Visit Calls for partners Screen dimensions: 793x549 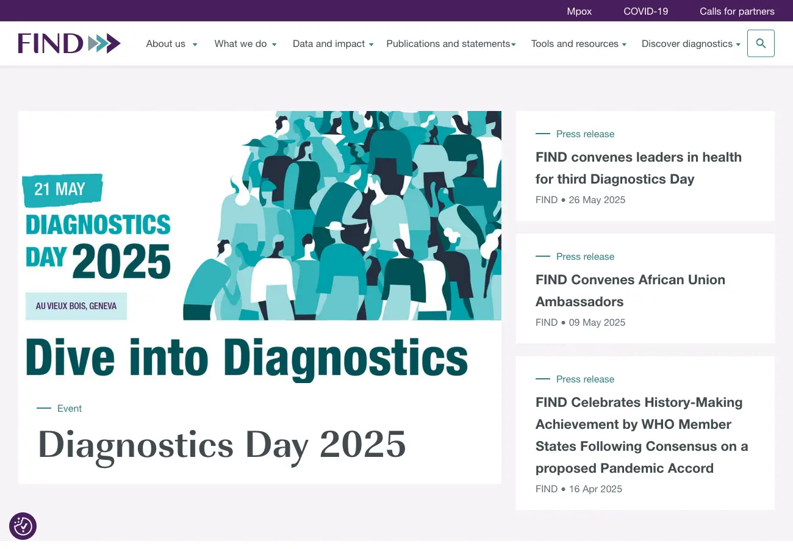click(x=737, y=11)
